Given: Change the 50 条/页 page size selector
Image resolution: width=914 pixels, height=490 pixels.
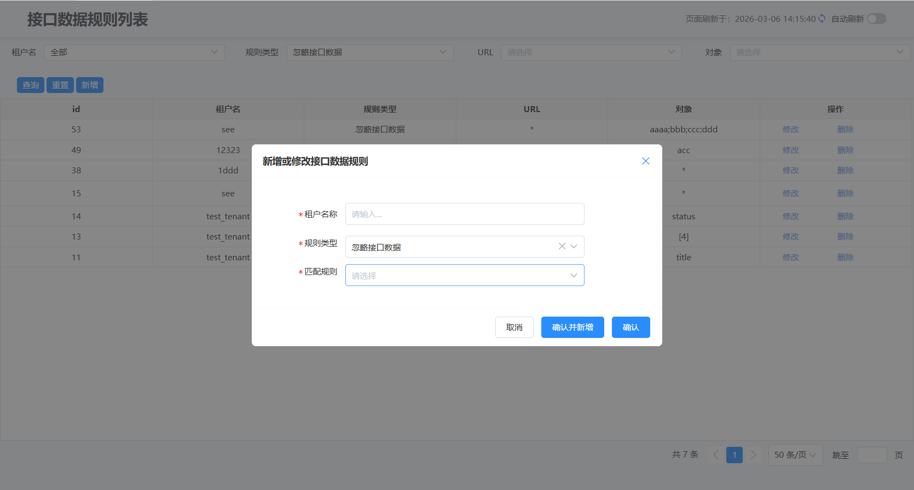Looking at the screenshot, I should click(795, 455).
